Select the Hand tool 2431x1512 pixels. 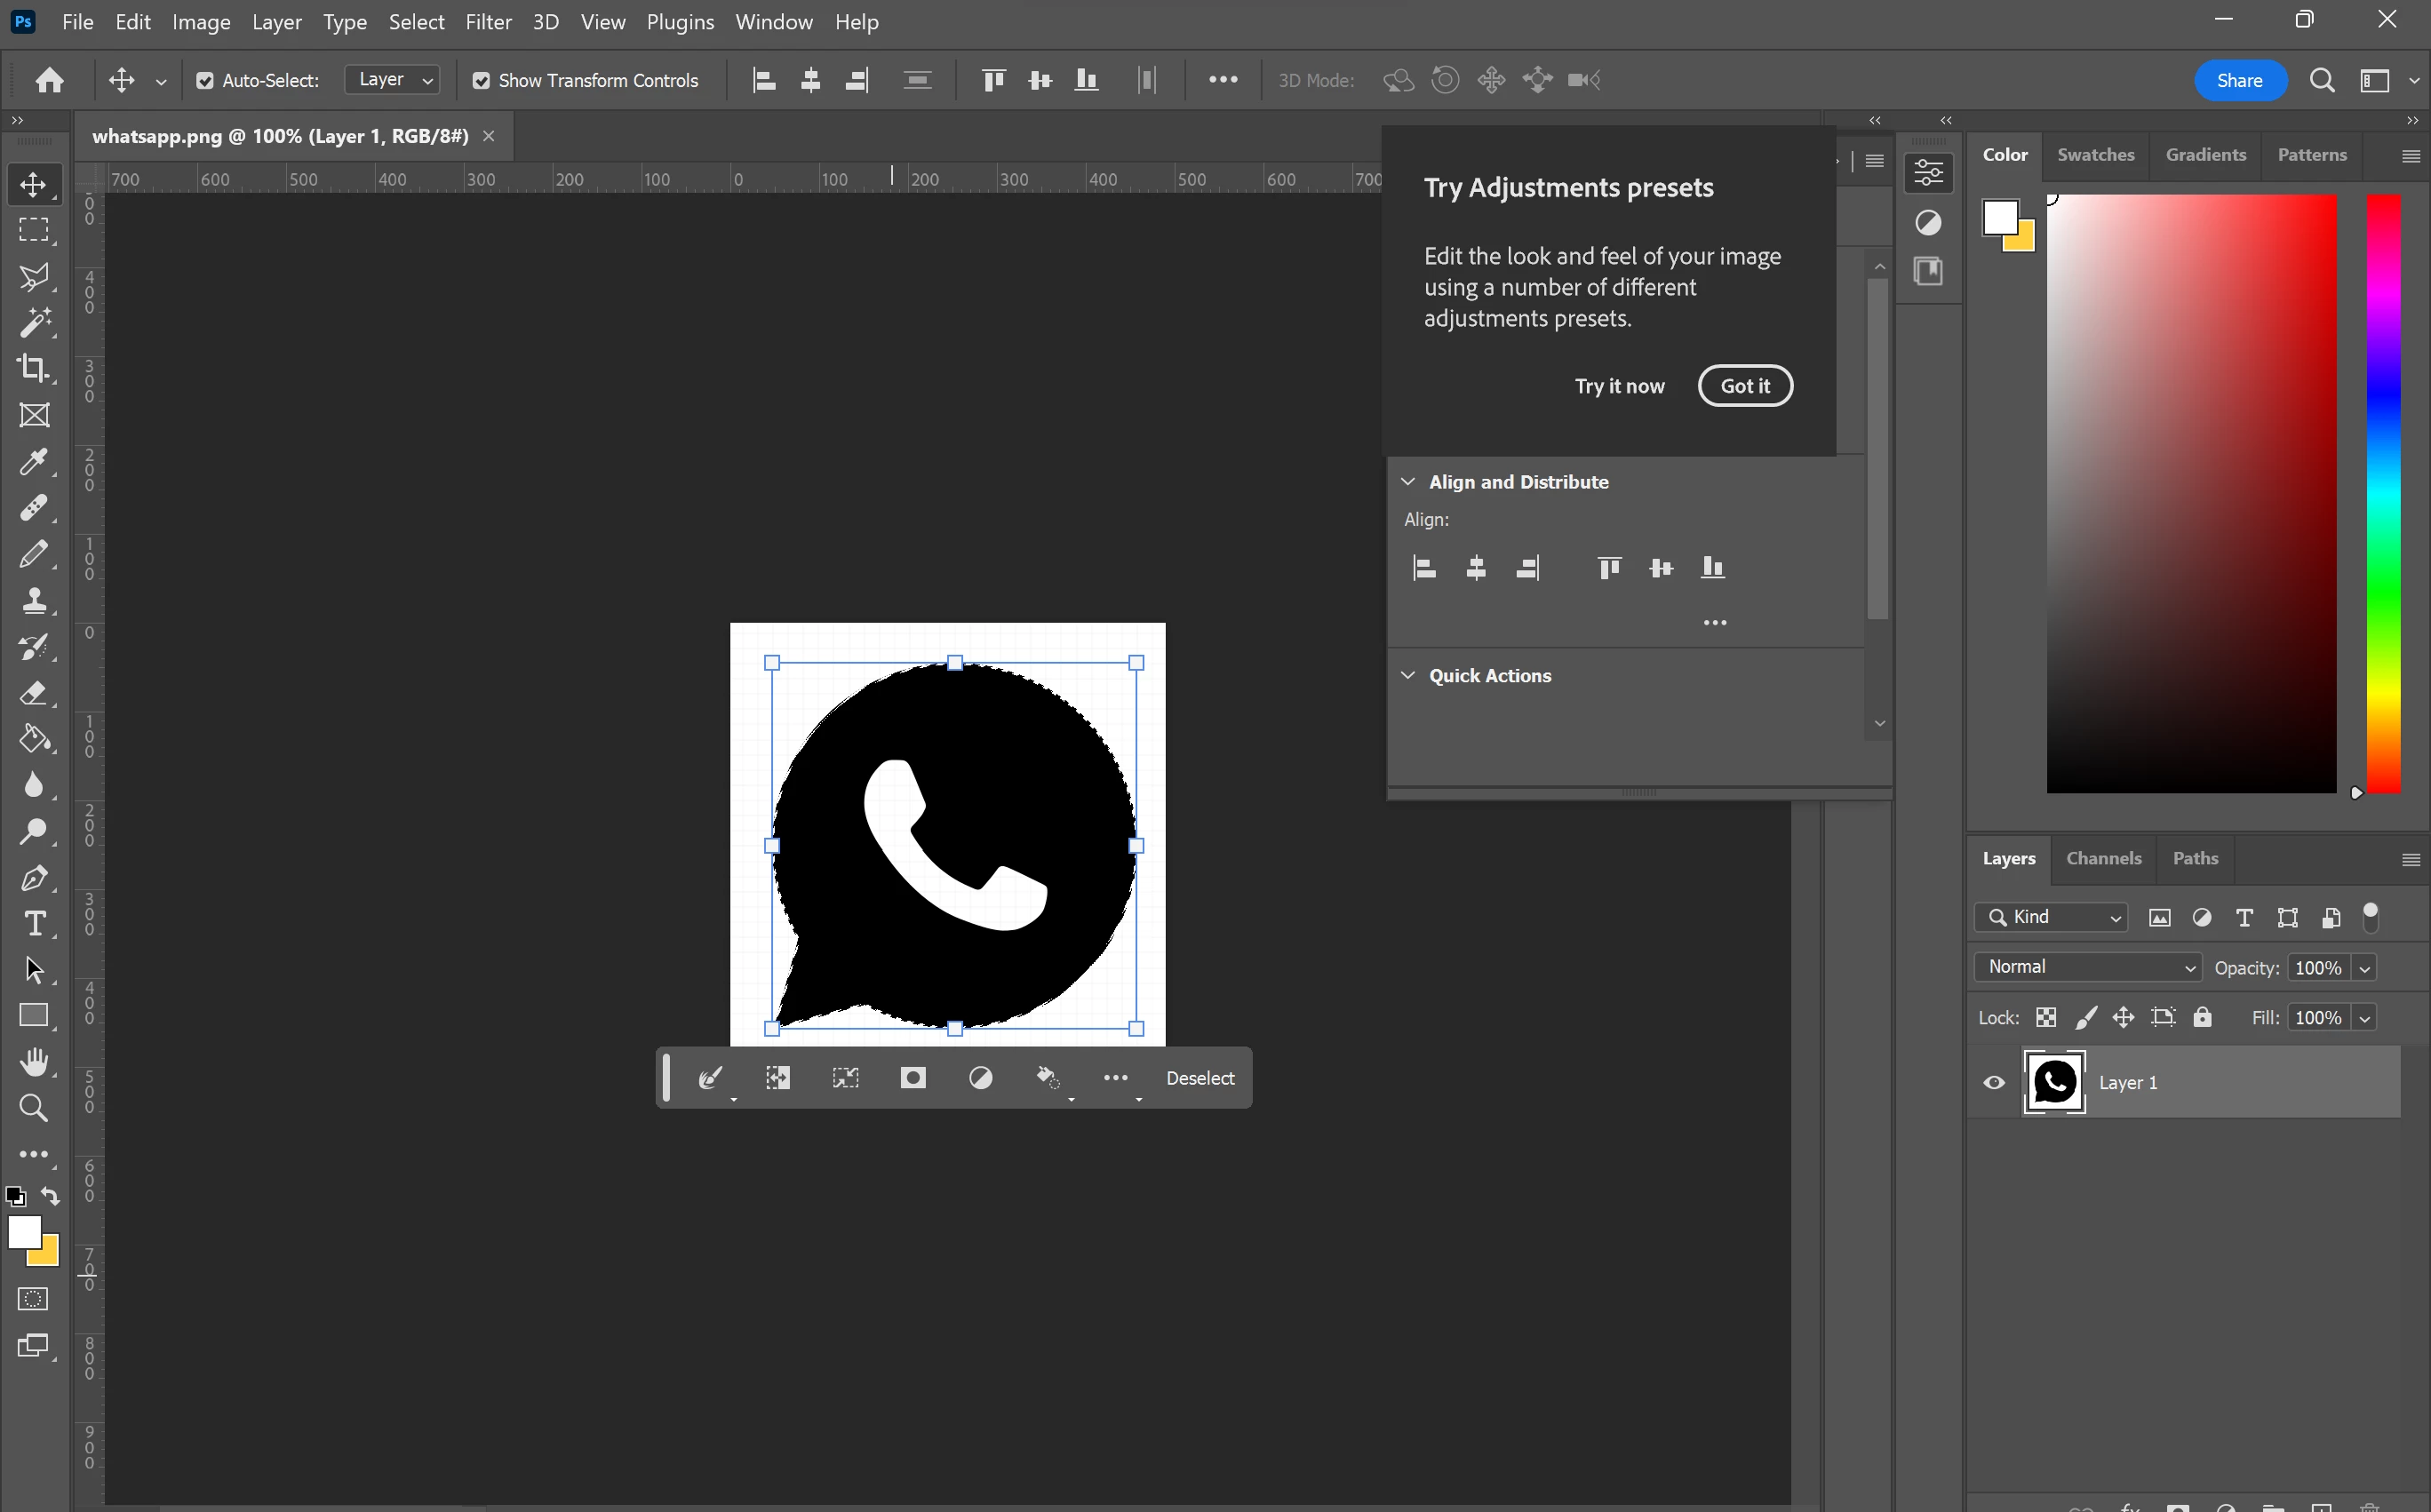click(x=33, y=1061)
